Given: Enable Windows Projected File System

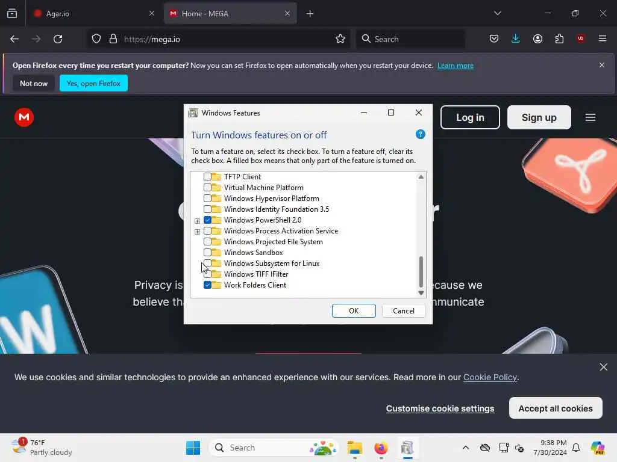Looking at the screenshot, I should point(207,242).
